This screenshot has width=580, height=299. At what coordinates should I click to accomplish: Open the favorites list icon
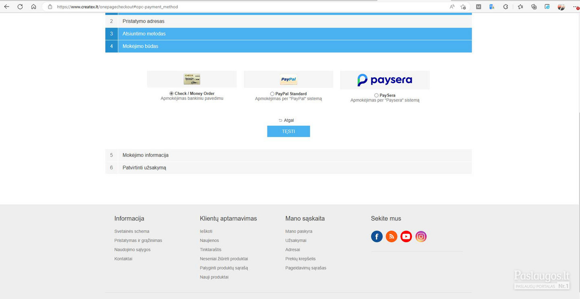520,7
